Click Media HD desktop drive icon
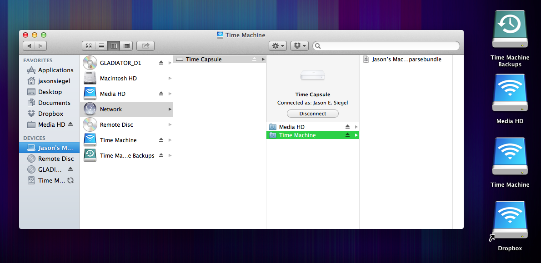 (x=510, y=93)
